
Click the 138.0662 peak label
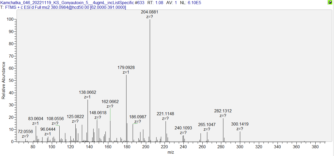[87, 92]
